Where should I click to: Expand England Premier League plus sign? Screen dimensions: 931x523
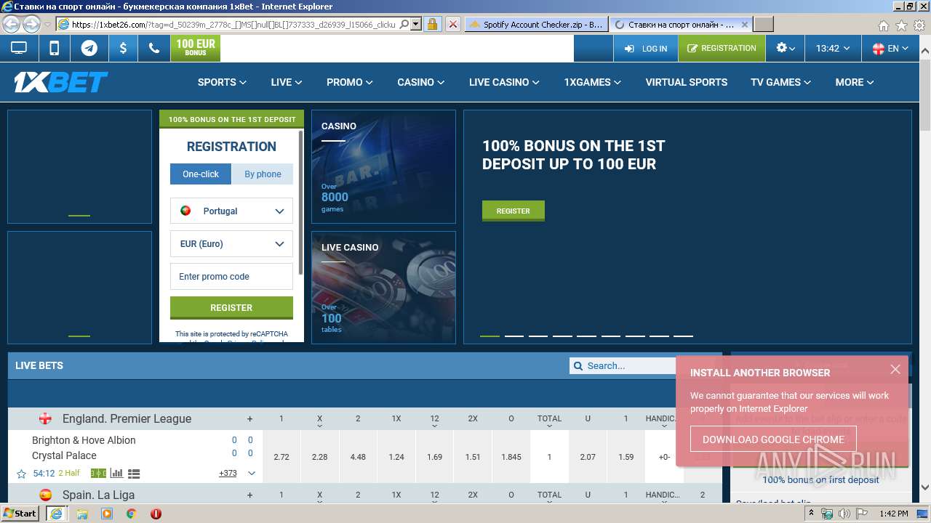point(249,419)
